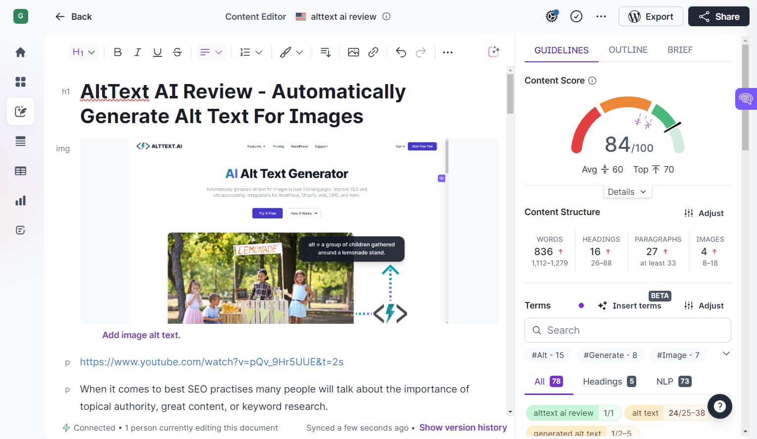Open the dashboard grid icon in sidebar

(x=20, y=82)
